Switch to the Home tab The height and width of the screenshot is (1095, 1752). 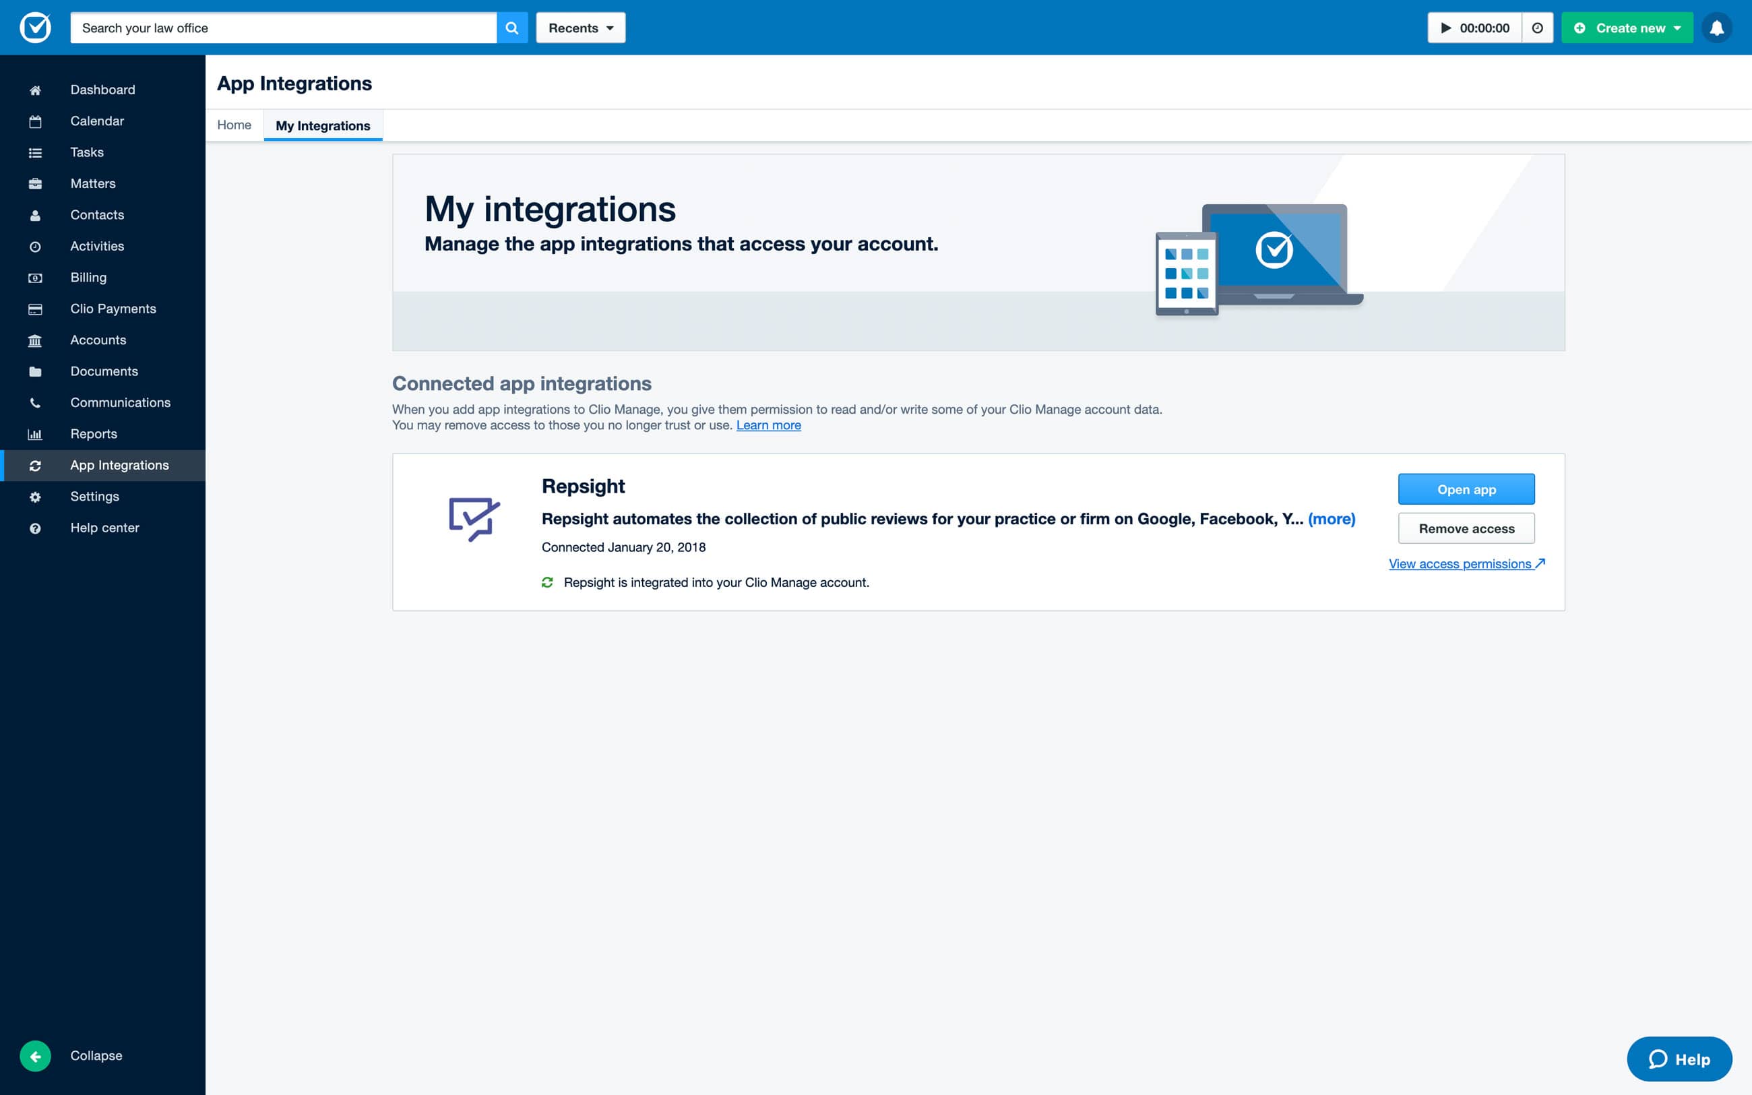pos(234,125)
